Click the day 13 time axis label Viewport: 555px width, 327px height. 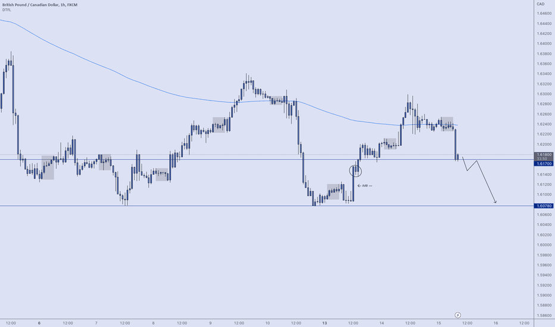click(325, 323)
